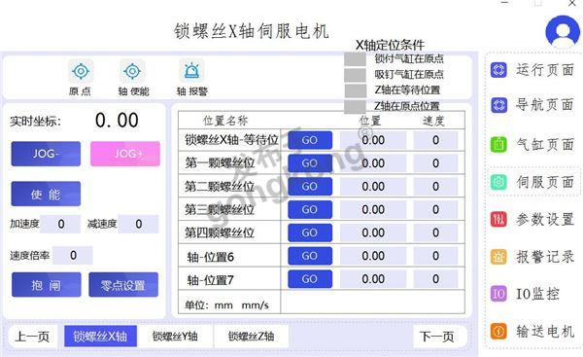Click speed field of 第二颗螺丝位

pos(435,186)
